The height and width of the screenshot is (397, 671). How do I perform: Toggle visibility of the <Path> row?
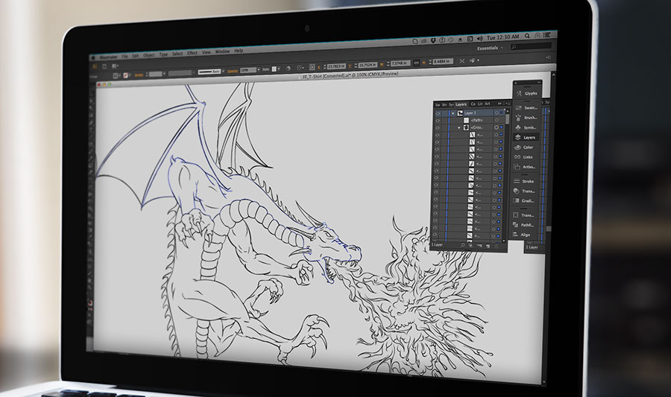(438, 121)
